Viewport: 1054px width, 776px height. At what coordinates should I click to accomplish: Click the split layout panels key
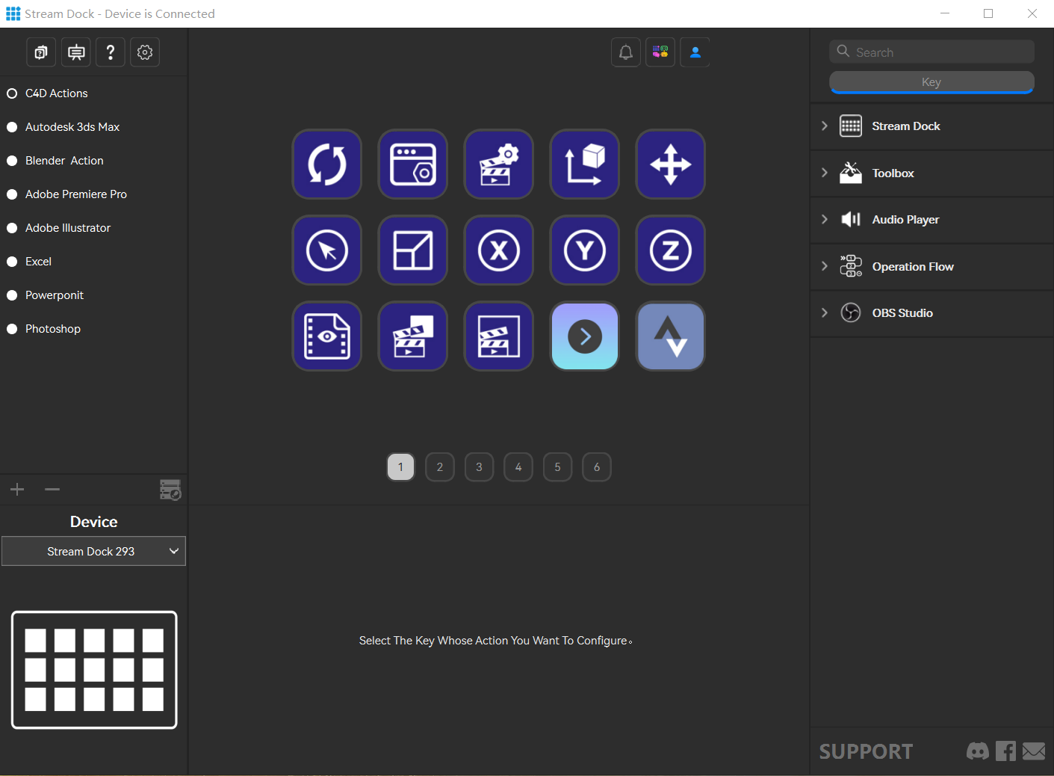[413, 250]
